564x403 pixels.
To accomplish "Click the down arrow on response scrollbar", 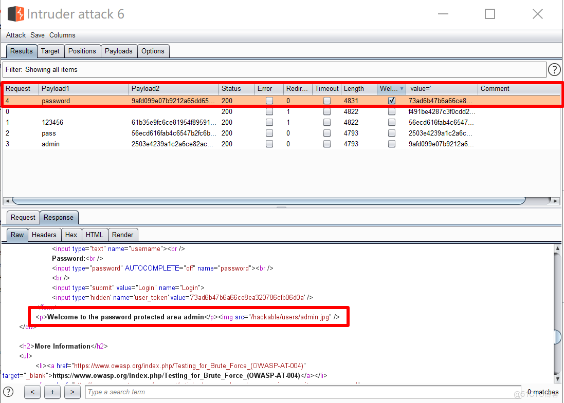I will coord(557,379).
